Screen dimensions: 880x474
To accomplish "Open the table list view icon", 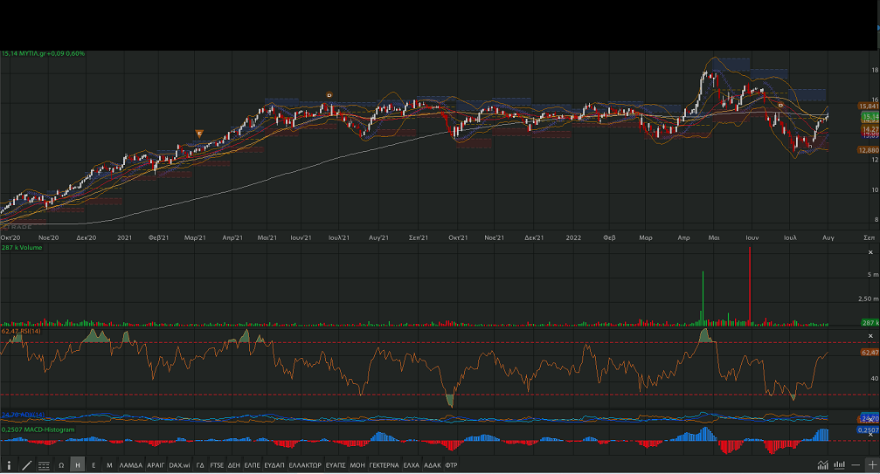I will (43, 465).
